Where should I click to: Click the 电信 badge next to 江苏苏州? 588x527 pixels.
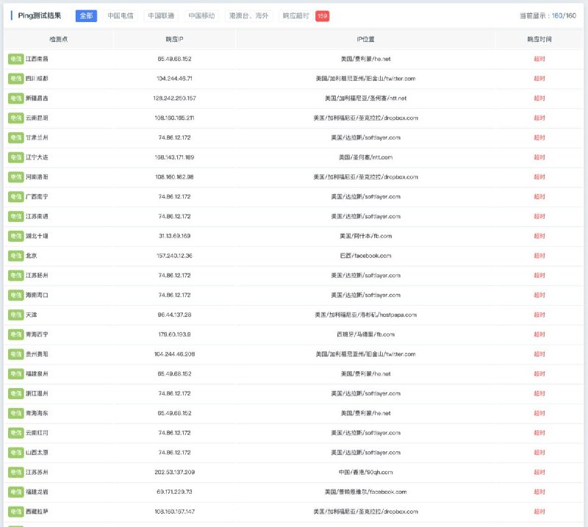click(15, 472)
